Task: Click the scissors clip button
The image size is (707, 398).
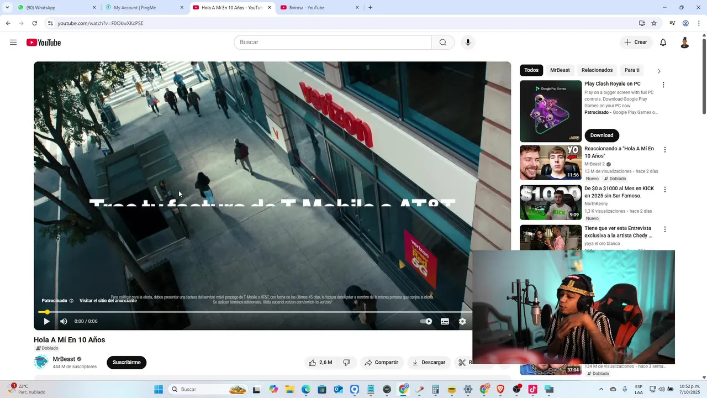Action: tap(462, 363)
